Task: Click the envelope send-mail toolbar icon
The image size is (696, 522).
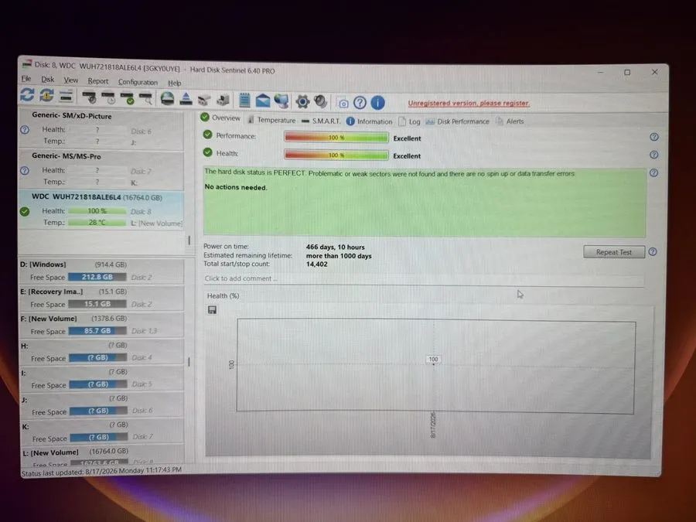Action: click(263, 101)
